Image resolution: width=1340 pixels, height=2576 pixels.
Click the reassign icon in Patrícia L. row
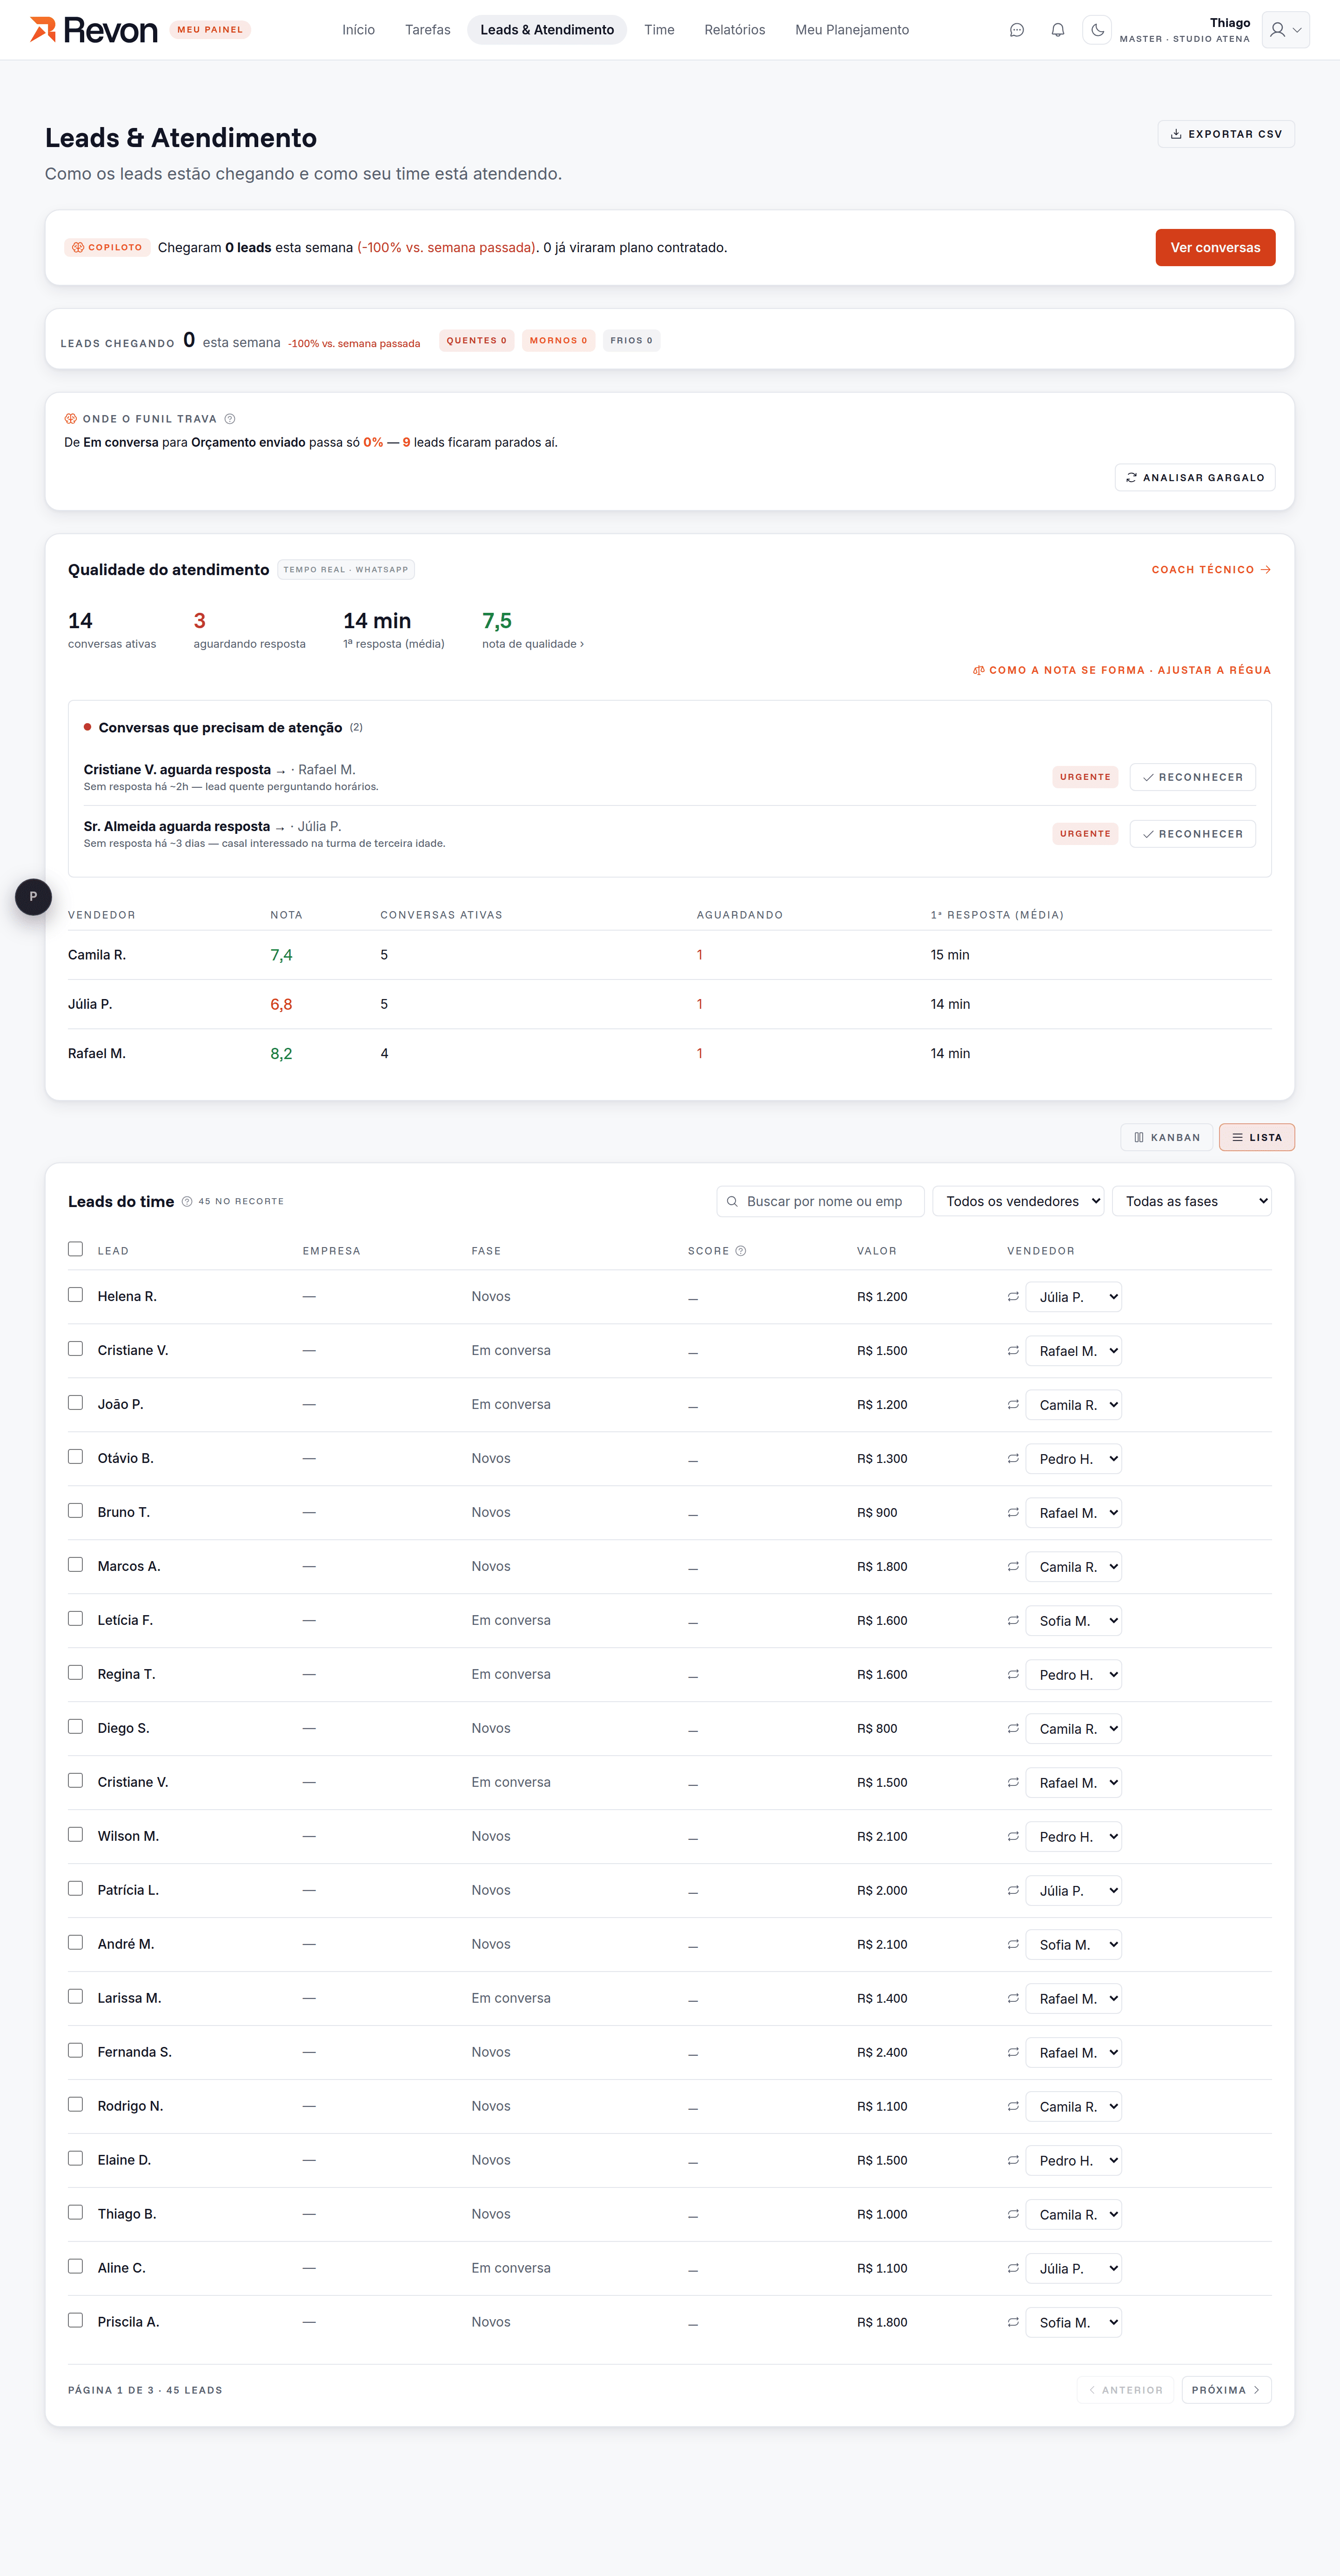click(x=1013, y=1891)
